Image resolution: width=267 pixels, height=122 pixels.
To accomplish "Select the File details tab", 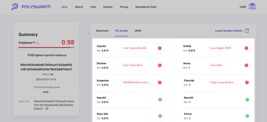I will 121,31.
